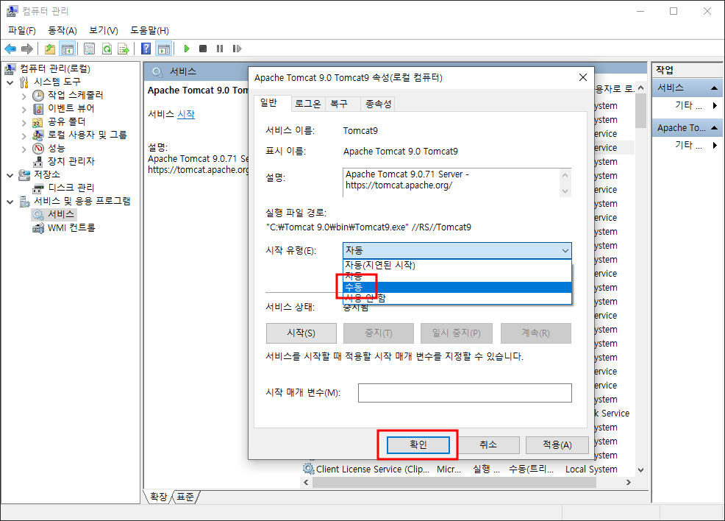Collapse the 서비스 actions section arrow
725x521 pixels.
tap(715, 88)
